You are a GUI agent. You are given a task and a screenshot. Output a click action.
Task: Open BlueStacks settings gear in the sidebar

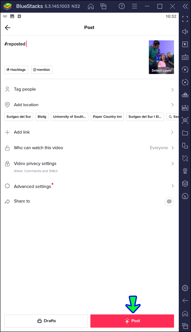pyautogui.click(x=185, y=288)
